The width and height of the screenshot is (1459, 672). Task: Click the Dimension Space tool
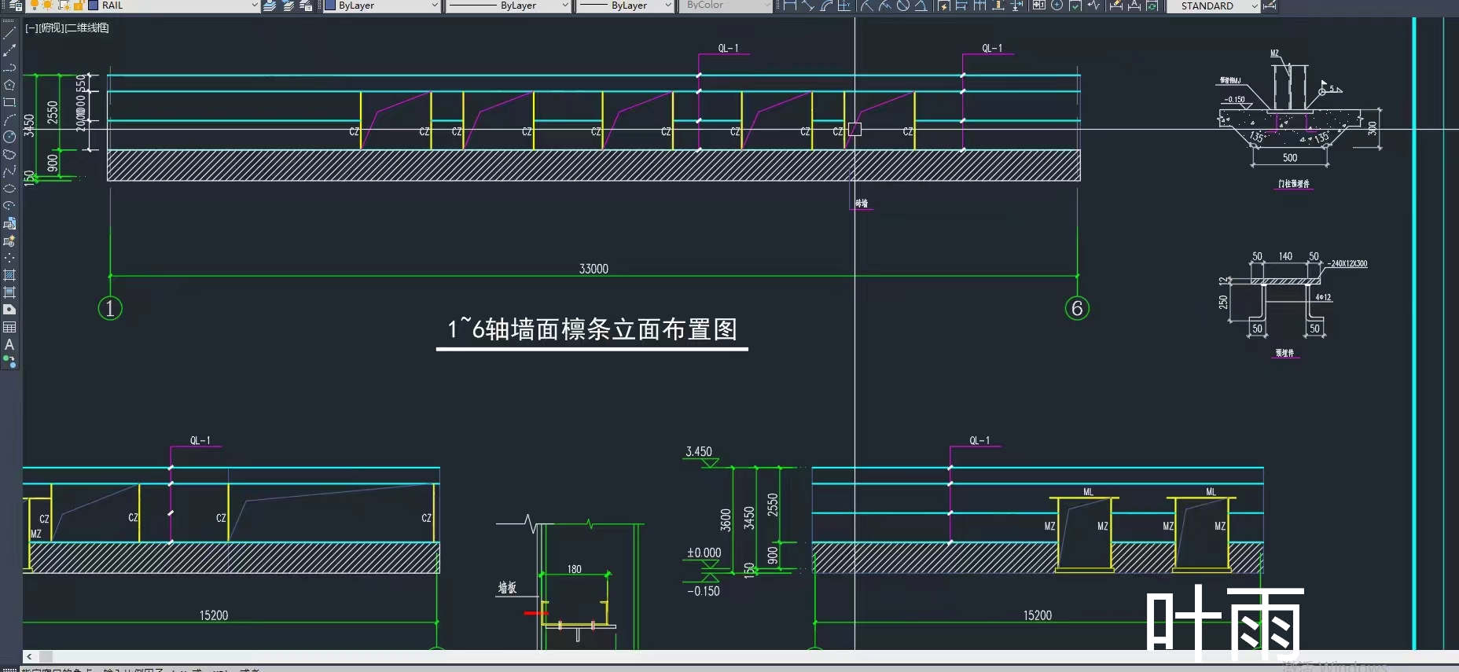coord(998,6)
